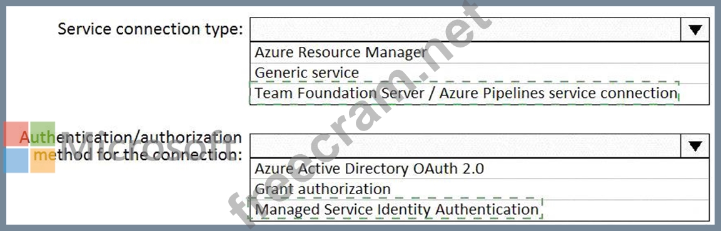Select Team Foundation Server / Azure Pipelines option
721x231 pixels.
tap(480, 94)
